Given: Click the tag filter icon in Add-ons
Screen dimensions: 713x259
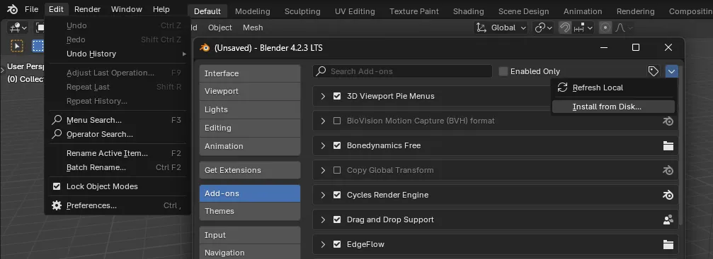Looking at the screenshot, I should pyautogui.click(x=653, y=71).
